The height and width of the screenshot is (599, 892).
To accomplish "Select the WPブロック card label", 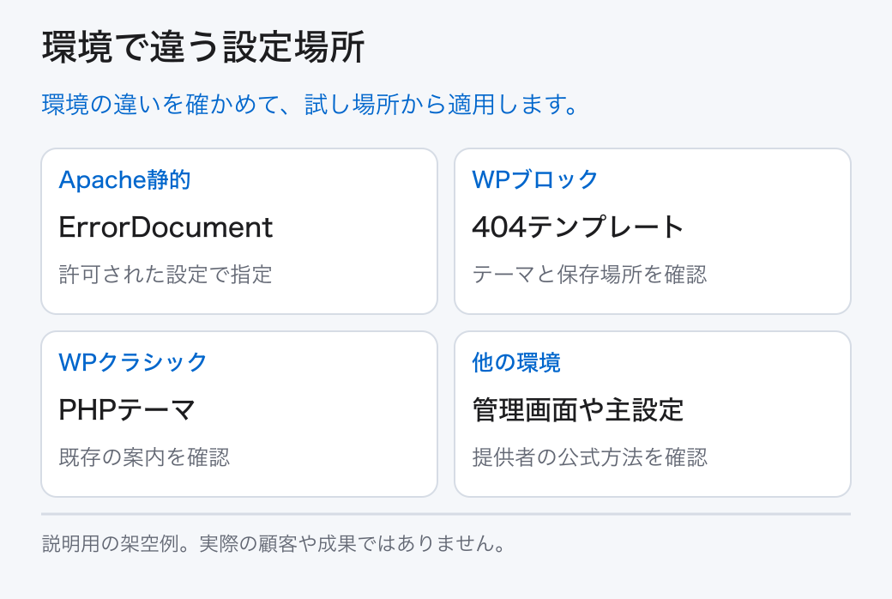I will click(534, 180).
